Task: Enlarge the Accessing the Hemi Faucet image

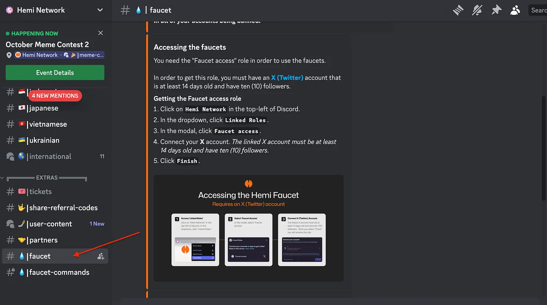Action: point(248,228)
